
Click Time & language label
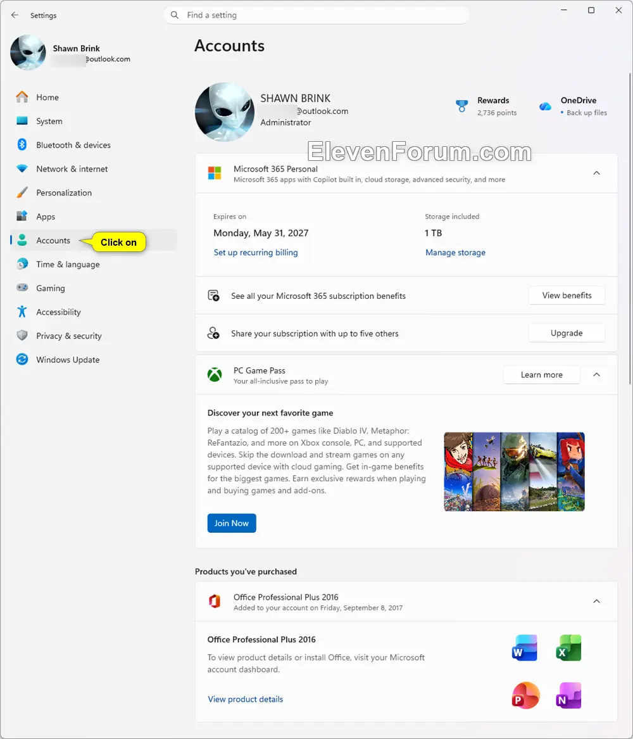pyautogui.click(x=68, y=265)
